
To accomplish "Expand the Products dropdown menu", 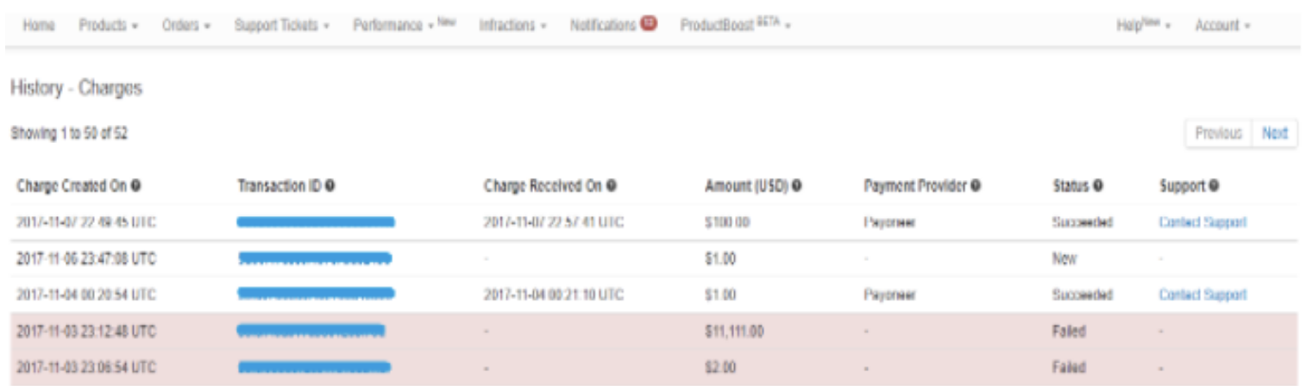I will [109, 26].
